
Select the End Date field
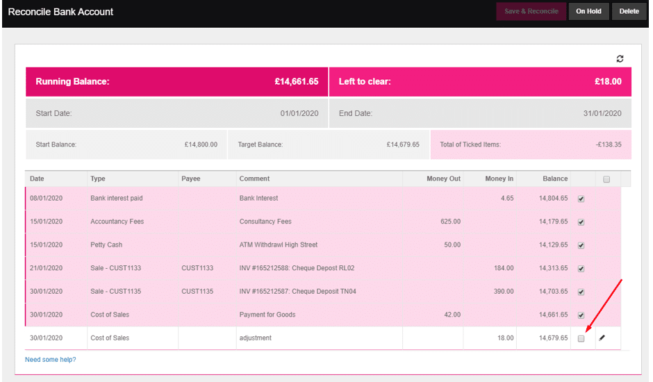[479, 113]
